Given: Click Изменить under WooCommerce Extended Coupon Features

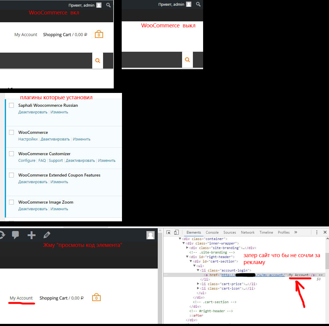Looking at the screenshot, I should pos(59,182).
